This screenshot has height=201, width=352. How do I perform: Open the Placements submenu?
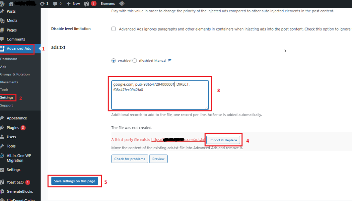tap(9, 82)
